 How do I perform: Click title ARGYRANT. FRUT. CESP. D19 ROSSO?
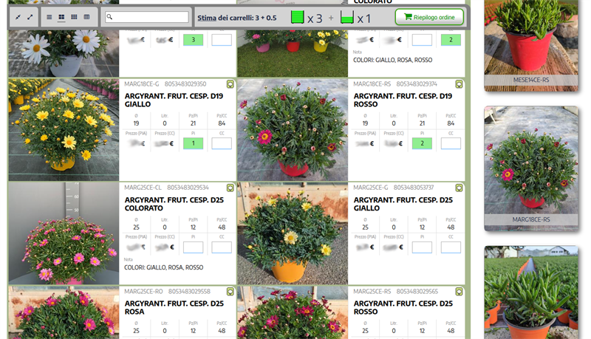(403, 100)
